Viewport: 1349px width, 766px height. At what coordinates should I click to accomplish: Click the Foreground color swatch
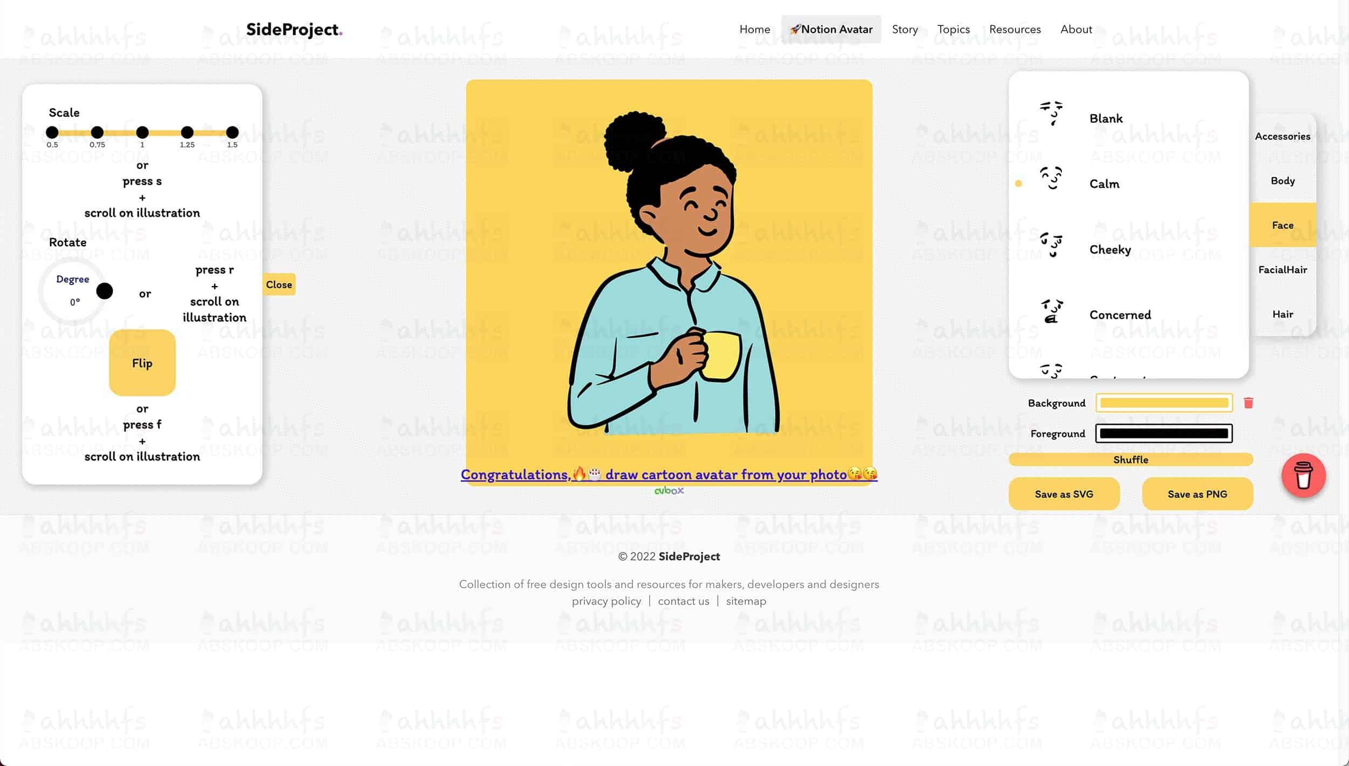click(x=1163, y=433)
